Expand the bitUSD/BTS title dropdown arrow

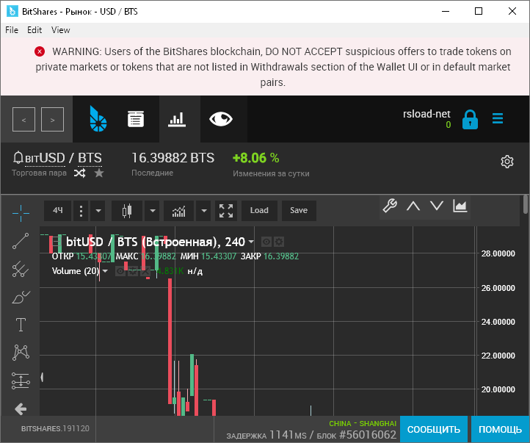pyautogui.click(x=251, y=242)
